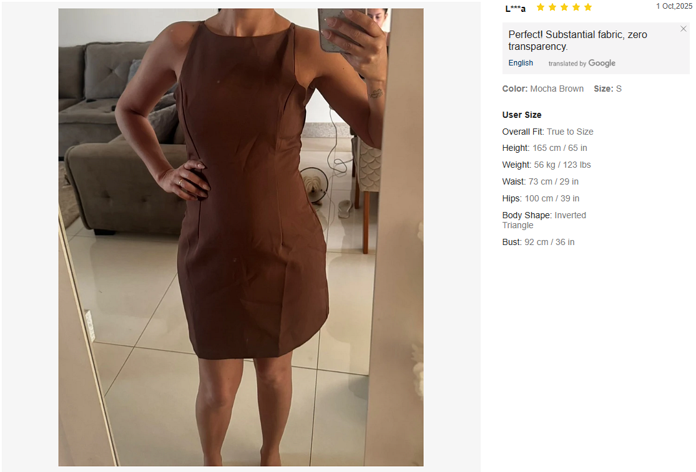The height and width of the screenshot is (472, 696).
Task: Select the English language link
Action: tap(521, 63)
